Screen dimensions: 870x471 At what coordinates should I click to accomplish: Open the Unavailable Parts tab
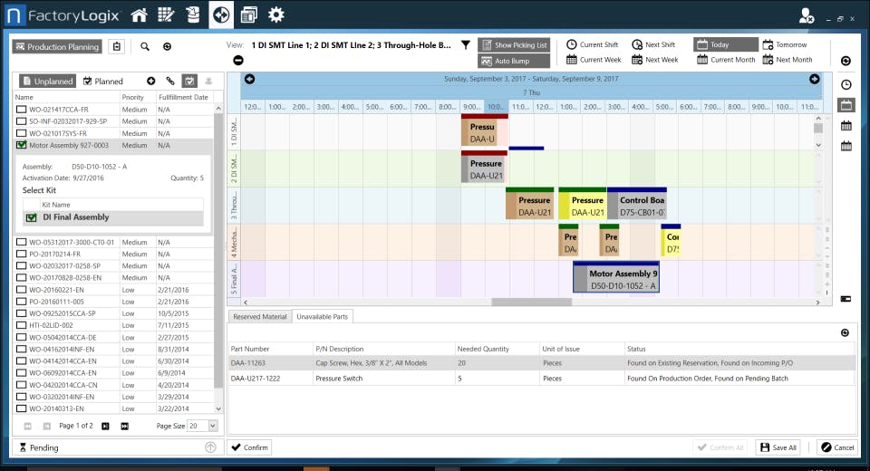(x=323, y=317)
